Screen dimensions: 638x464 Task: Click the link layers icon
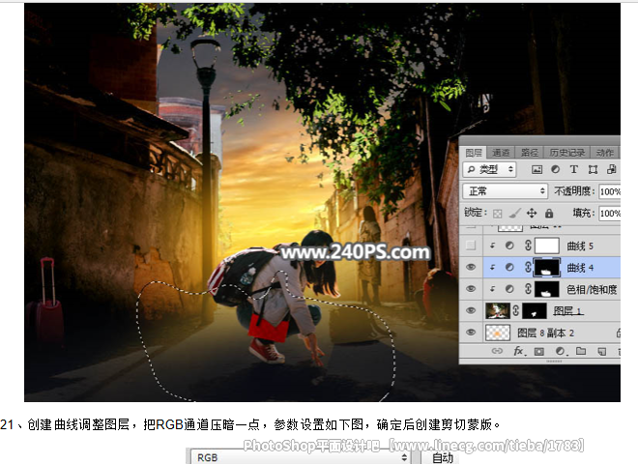click(x=497, y=351)
